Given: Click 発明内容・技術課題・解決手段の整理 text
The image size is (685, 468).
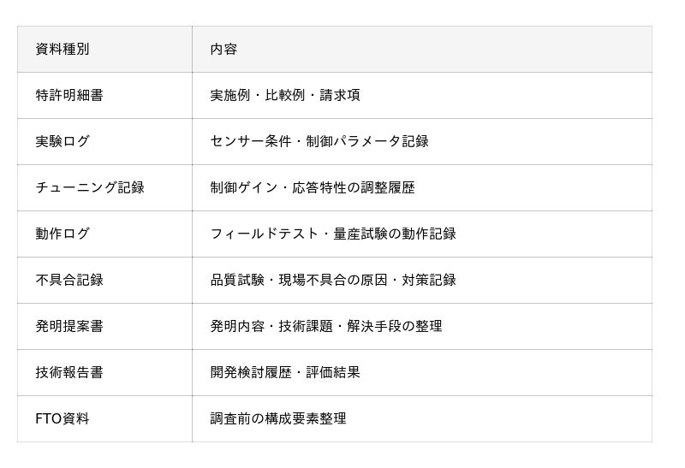Looking at the screenshot, I should pyautogui.click(x=326, y=327).
